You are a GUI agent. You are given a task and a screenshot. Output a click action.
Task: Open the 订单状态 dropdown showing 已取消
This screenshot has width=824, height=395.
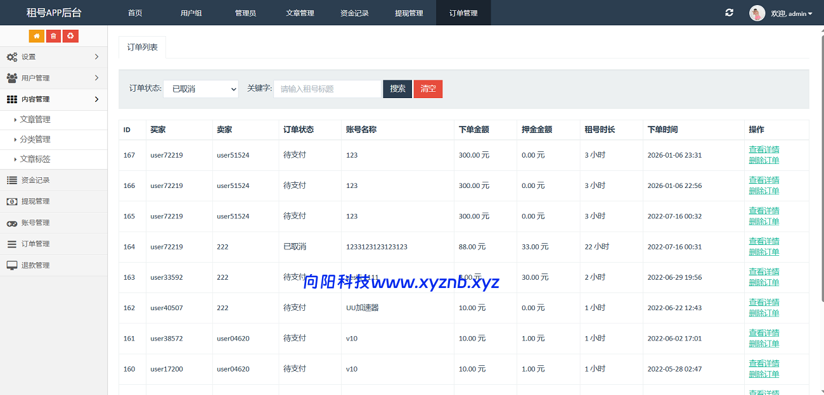[201, 89]
